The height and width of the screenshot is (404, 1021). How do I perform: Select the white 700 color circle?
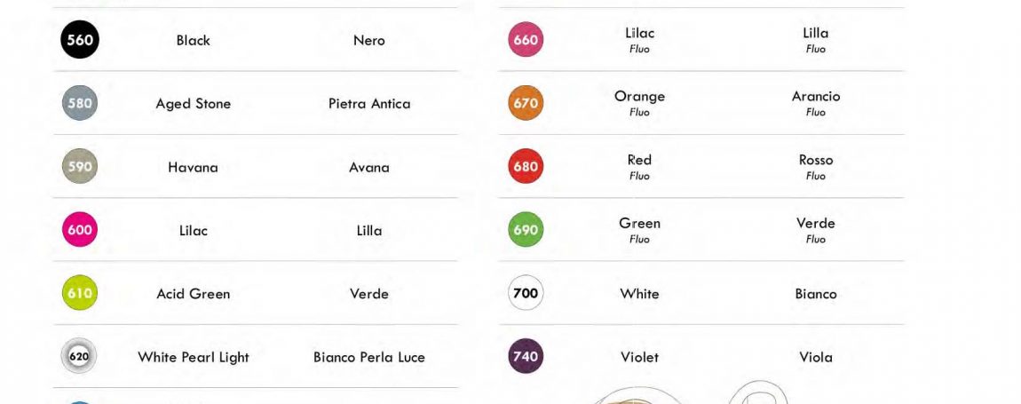tap(526, 293)
